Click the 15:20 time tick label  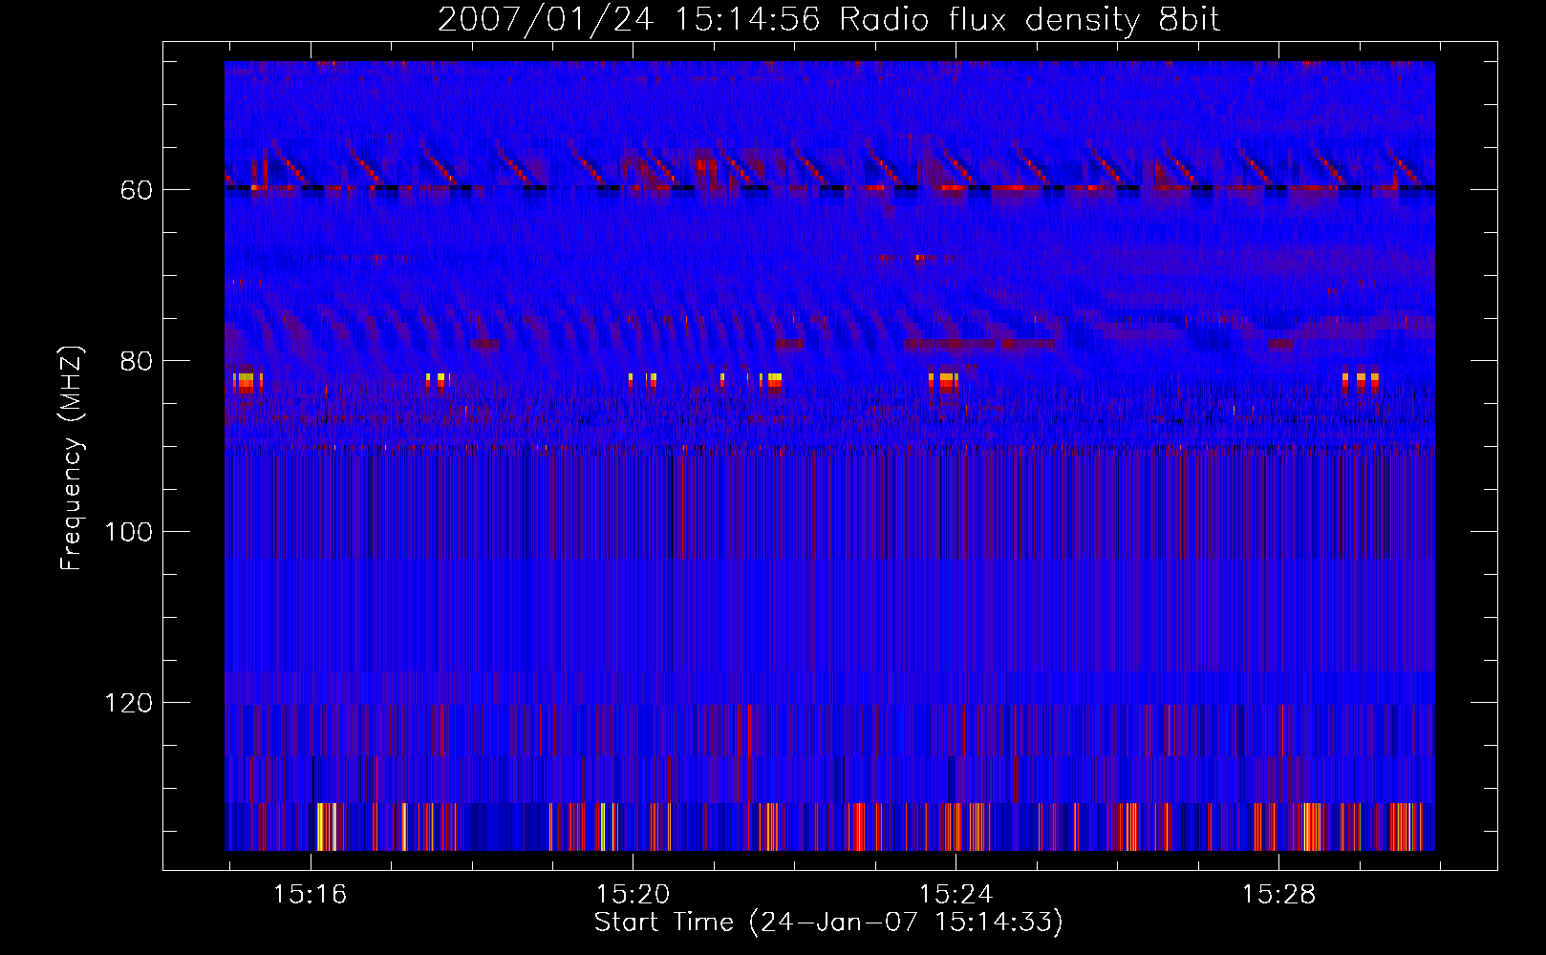coord(633,894)
